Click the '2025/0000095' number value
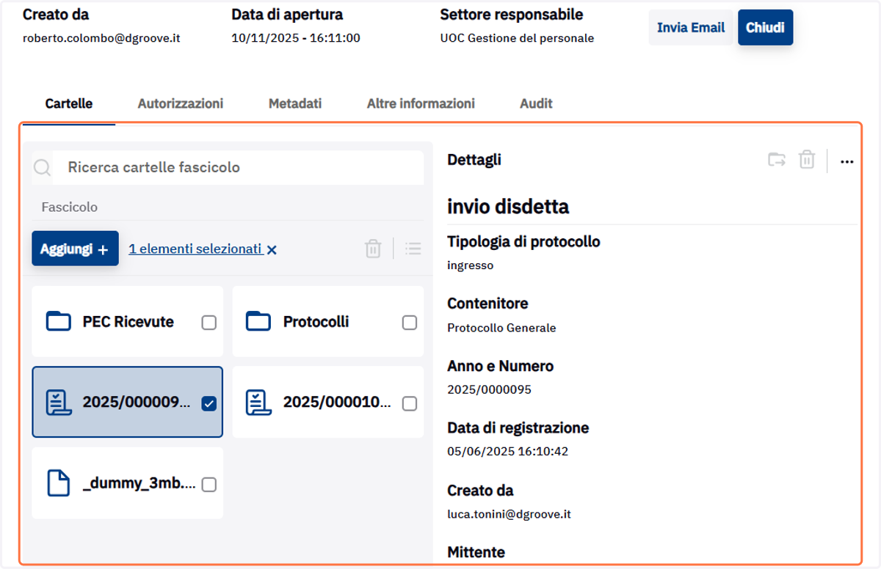Viewport: 881px width, 569px height. [489, 389]
